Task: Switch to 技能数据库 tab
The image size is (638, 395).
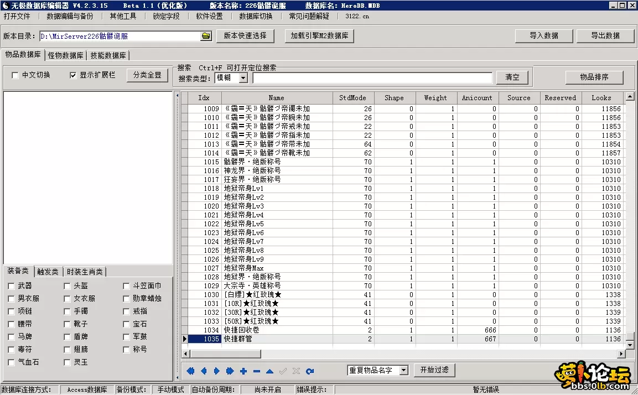Action: pyautogui.click(x=108, y=55)
